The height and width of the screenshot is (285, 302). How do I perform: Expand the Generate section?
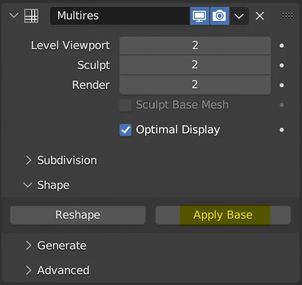28,245
